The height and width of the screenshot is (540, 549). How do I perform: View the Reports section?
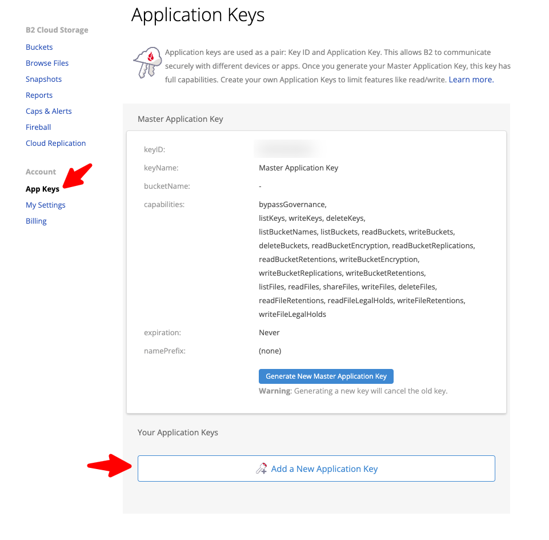(39, 96)
